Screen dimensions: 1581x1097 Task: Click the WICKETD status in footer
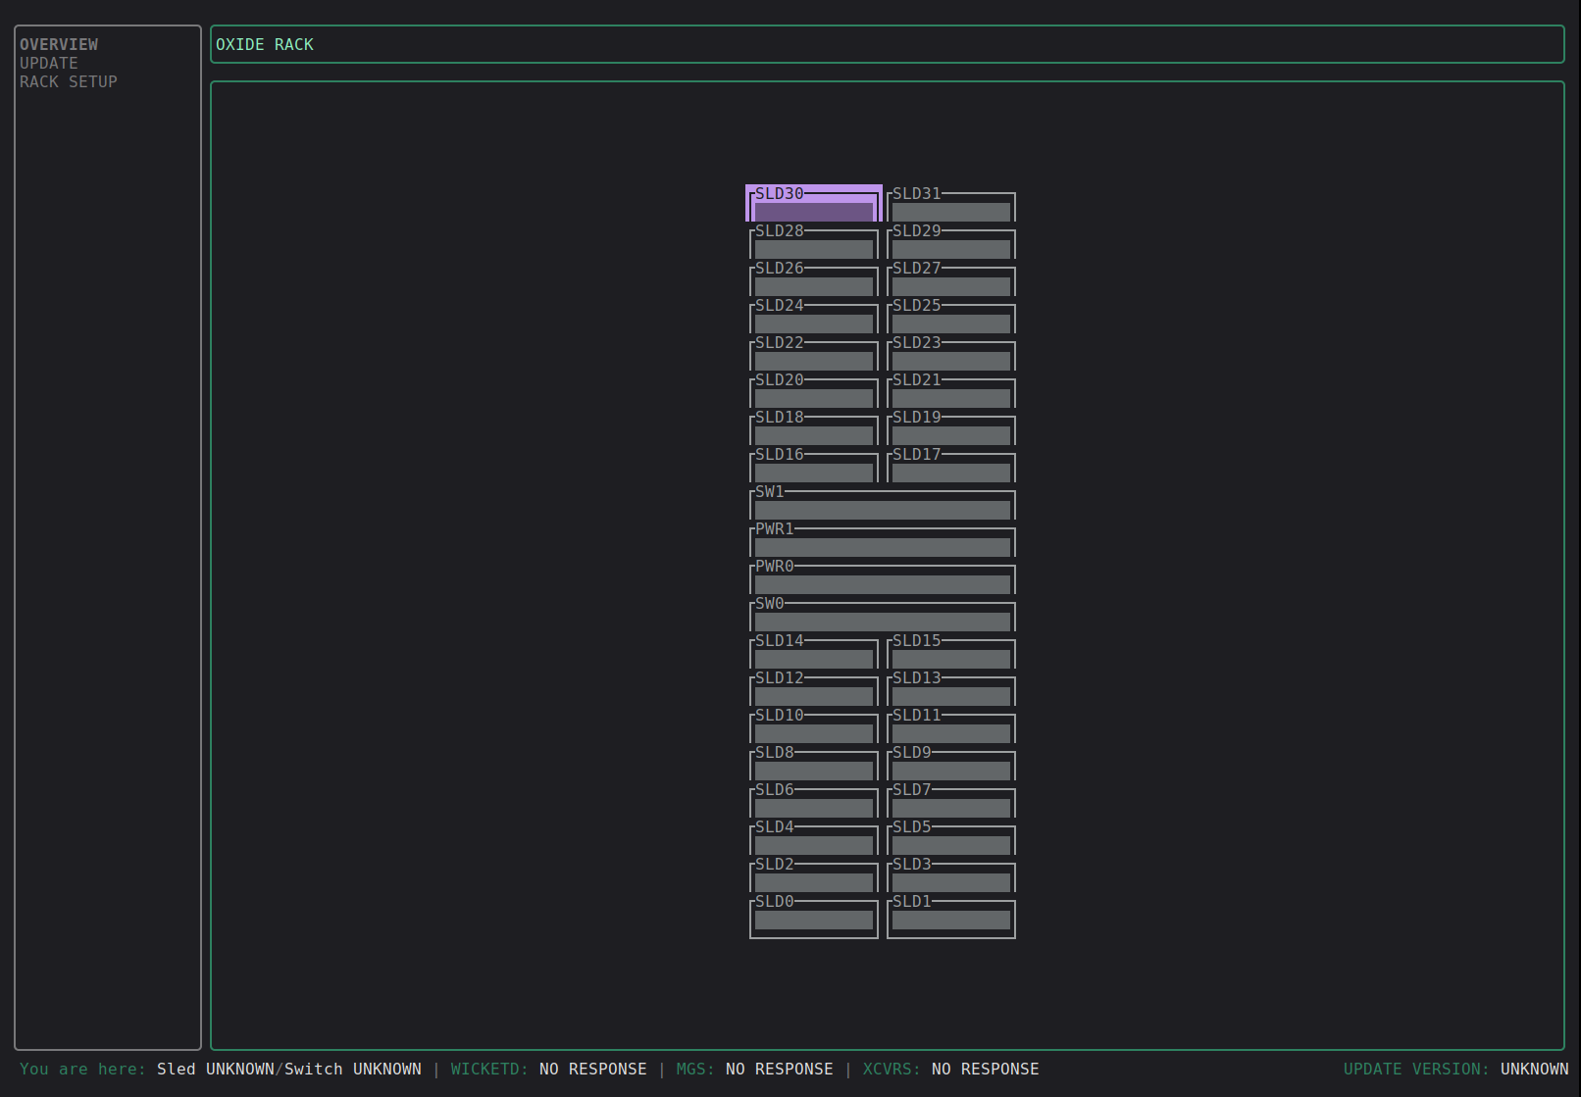(548, 1069)
